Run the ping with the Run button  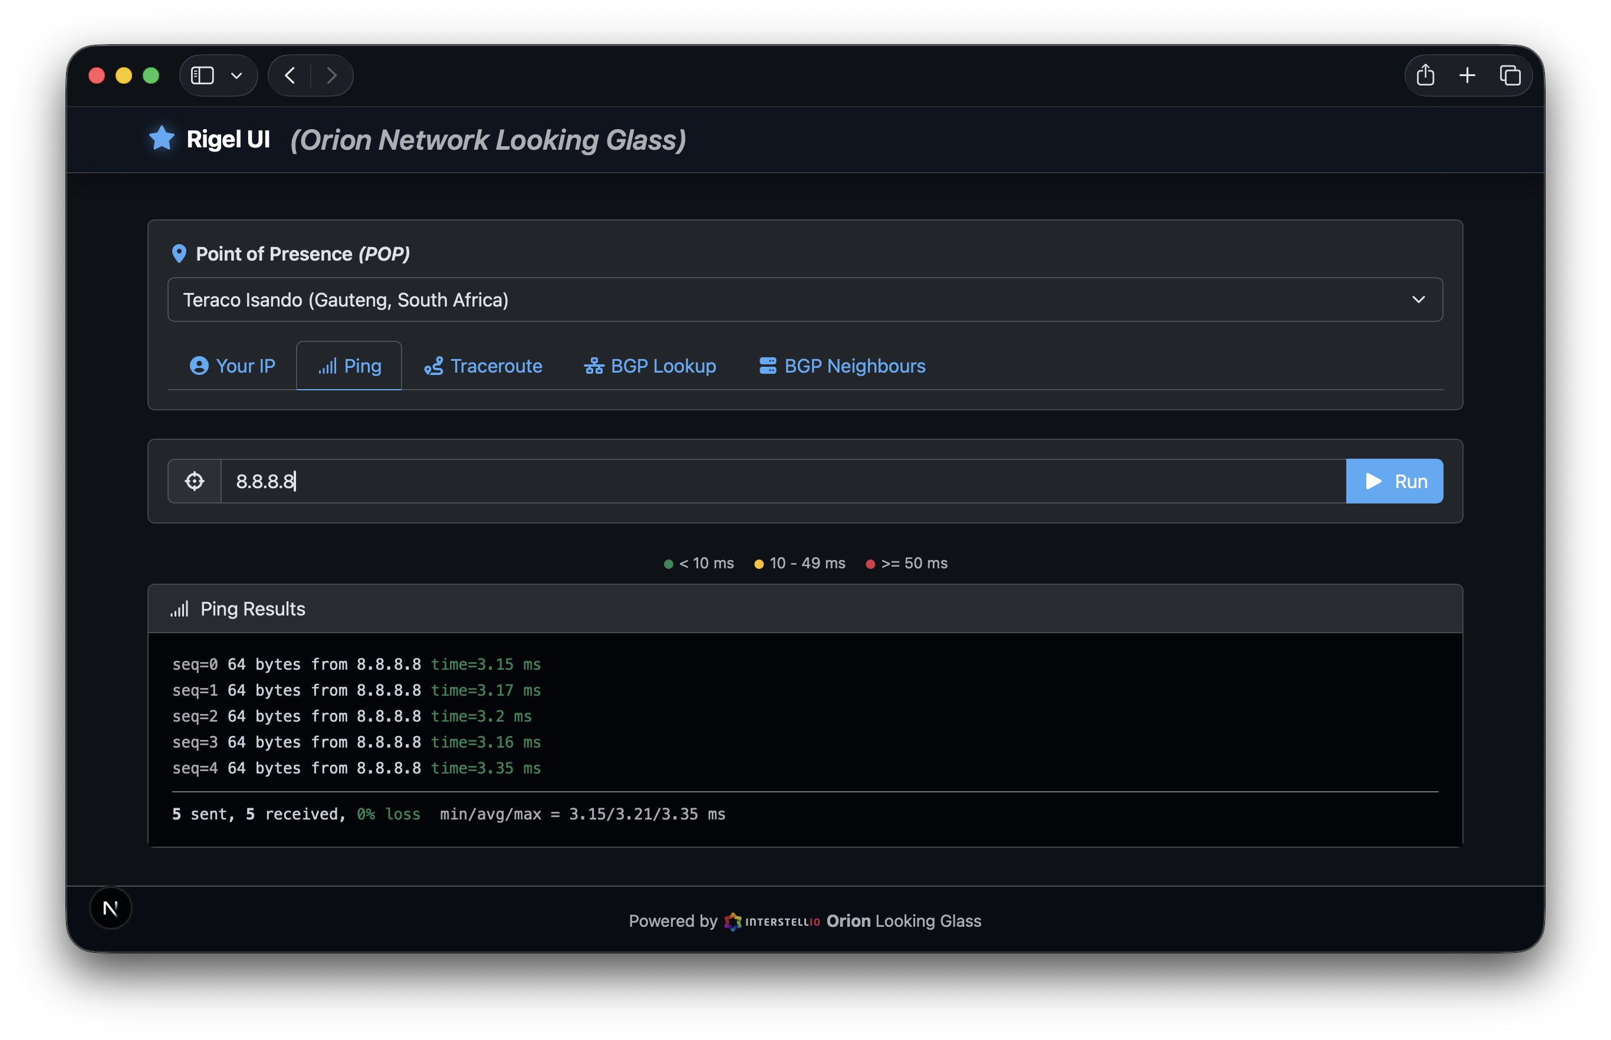(x=1395, y=482)
